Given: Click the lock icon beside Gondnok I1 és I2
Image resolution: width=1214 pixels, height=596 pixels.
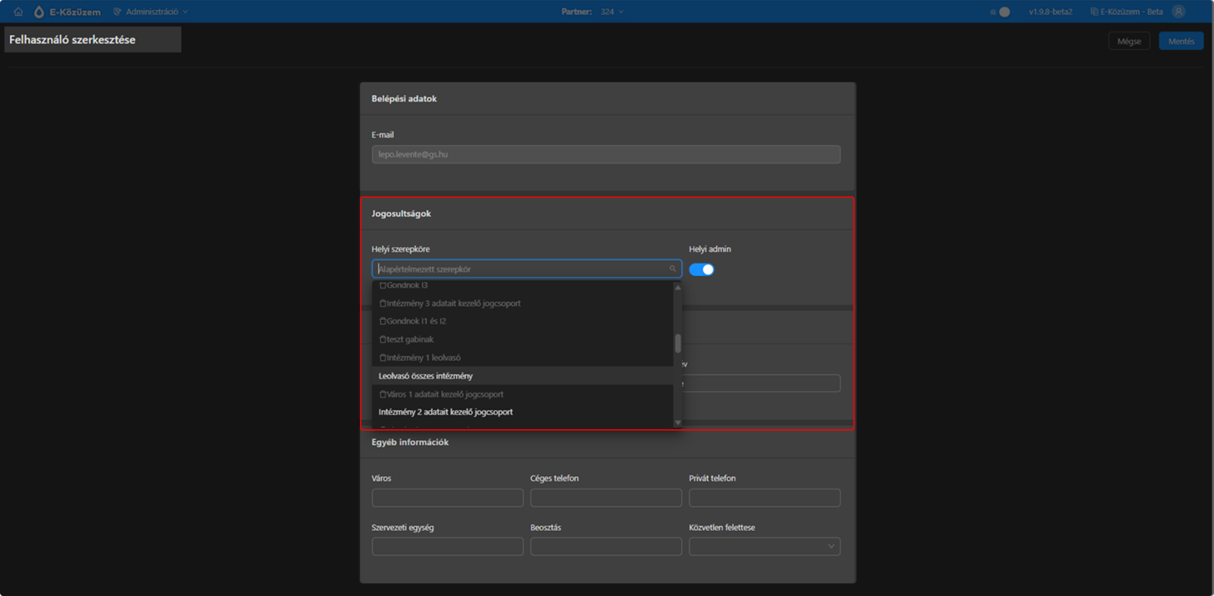Looking at the screenshot, I should point(383,321).
